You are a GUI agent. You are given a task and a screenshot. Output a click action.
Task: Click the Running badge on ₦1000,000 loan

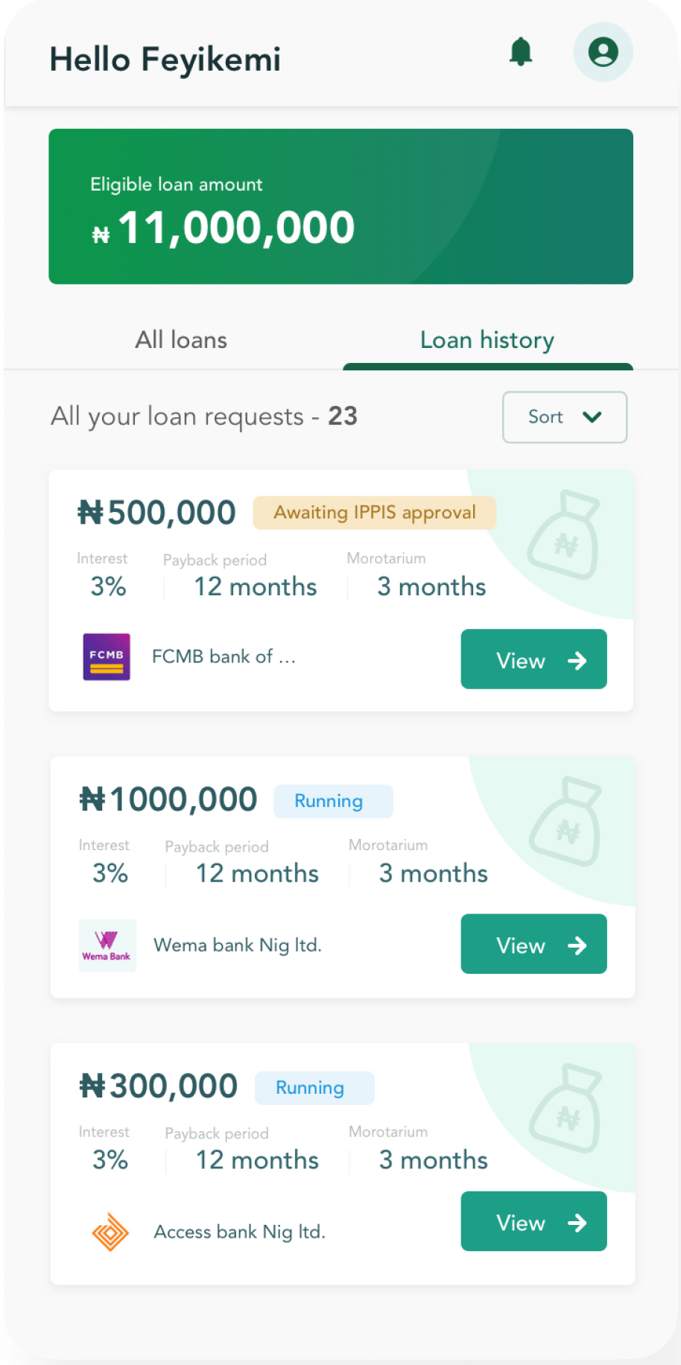point(332,801)
